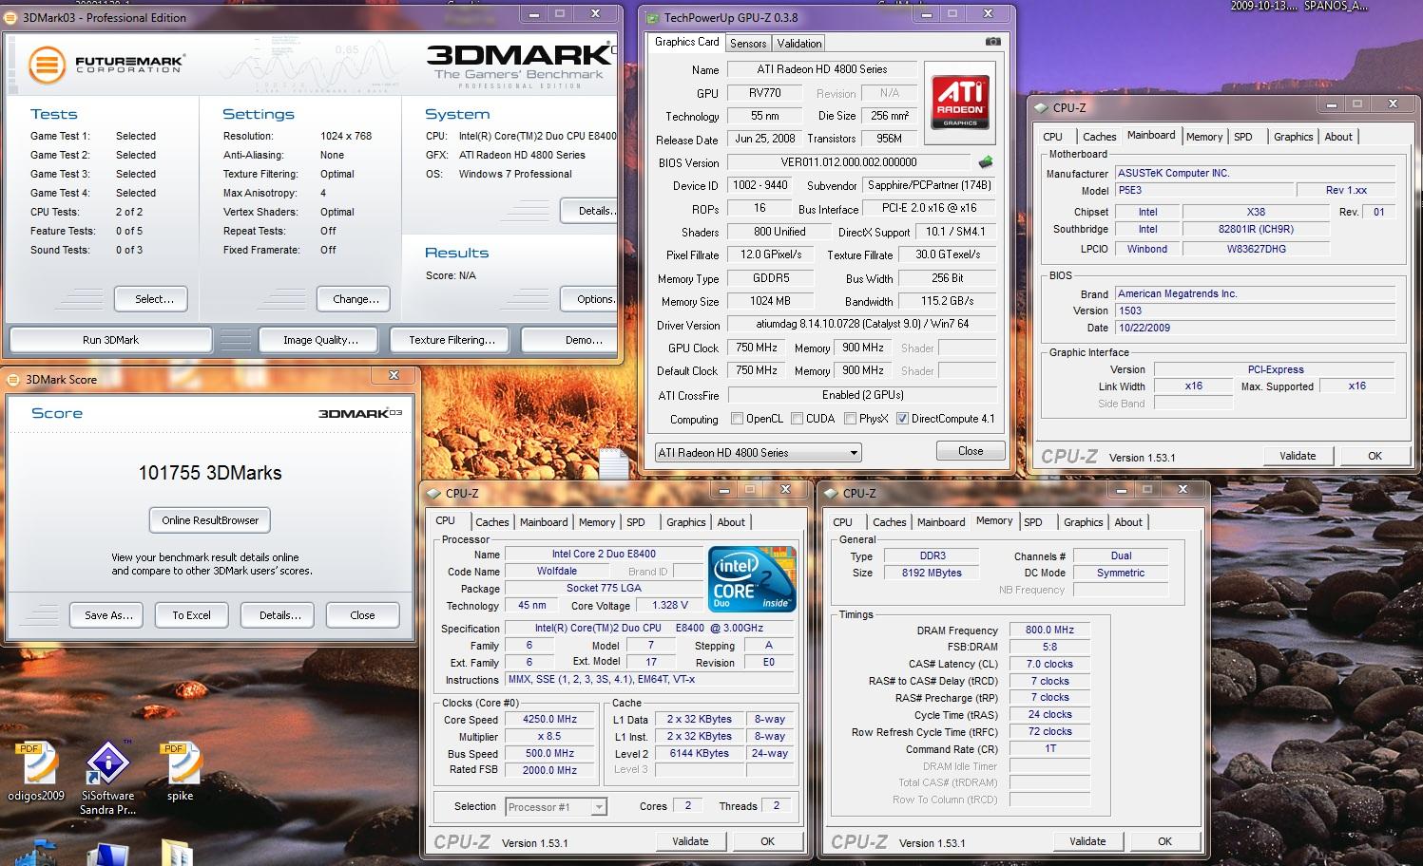Click the GPU-Z screenshot camera icon
Viewport: 1423px width, 866px height.
coord(992,42)
